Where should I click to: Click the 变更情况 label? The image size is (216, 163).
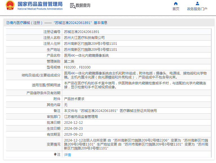[x=54, y=144]
